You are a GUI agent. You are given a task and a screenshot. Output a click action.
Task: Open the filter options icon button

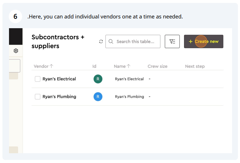click(172, 42)
